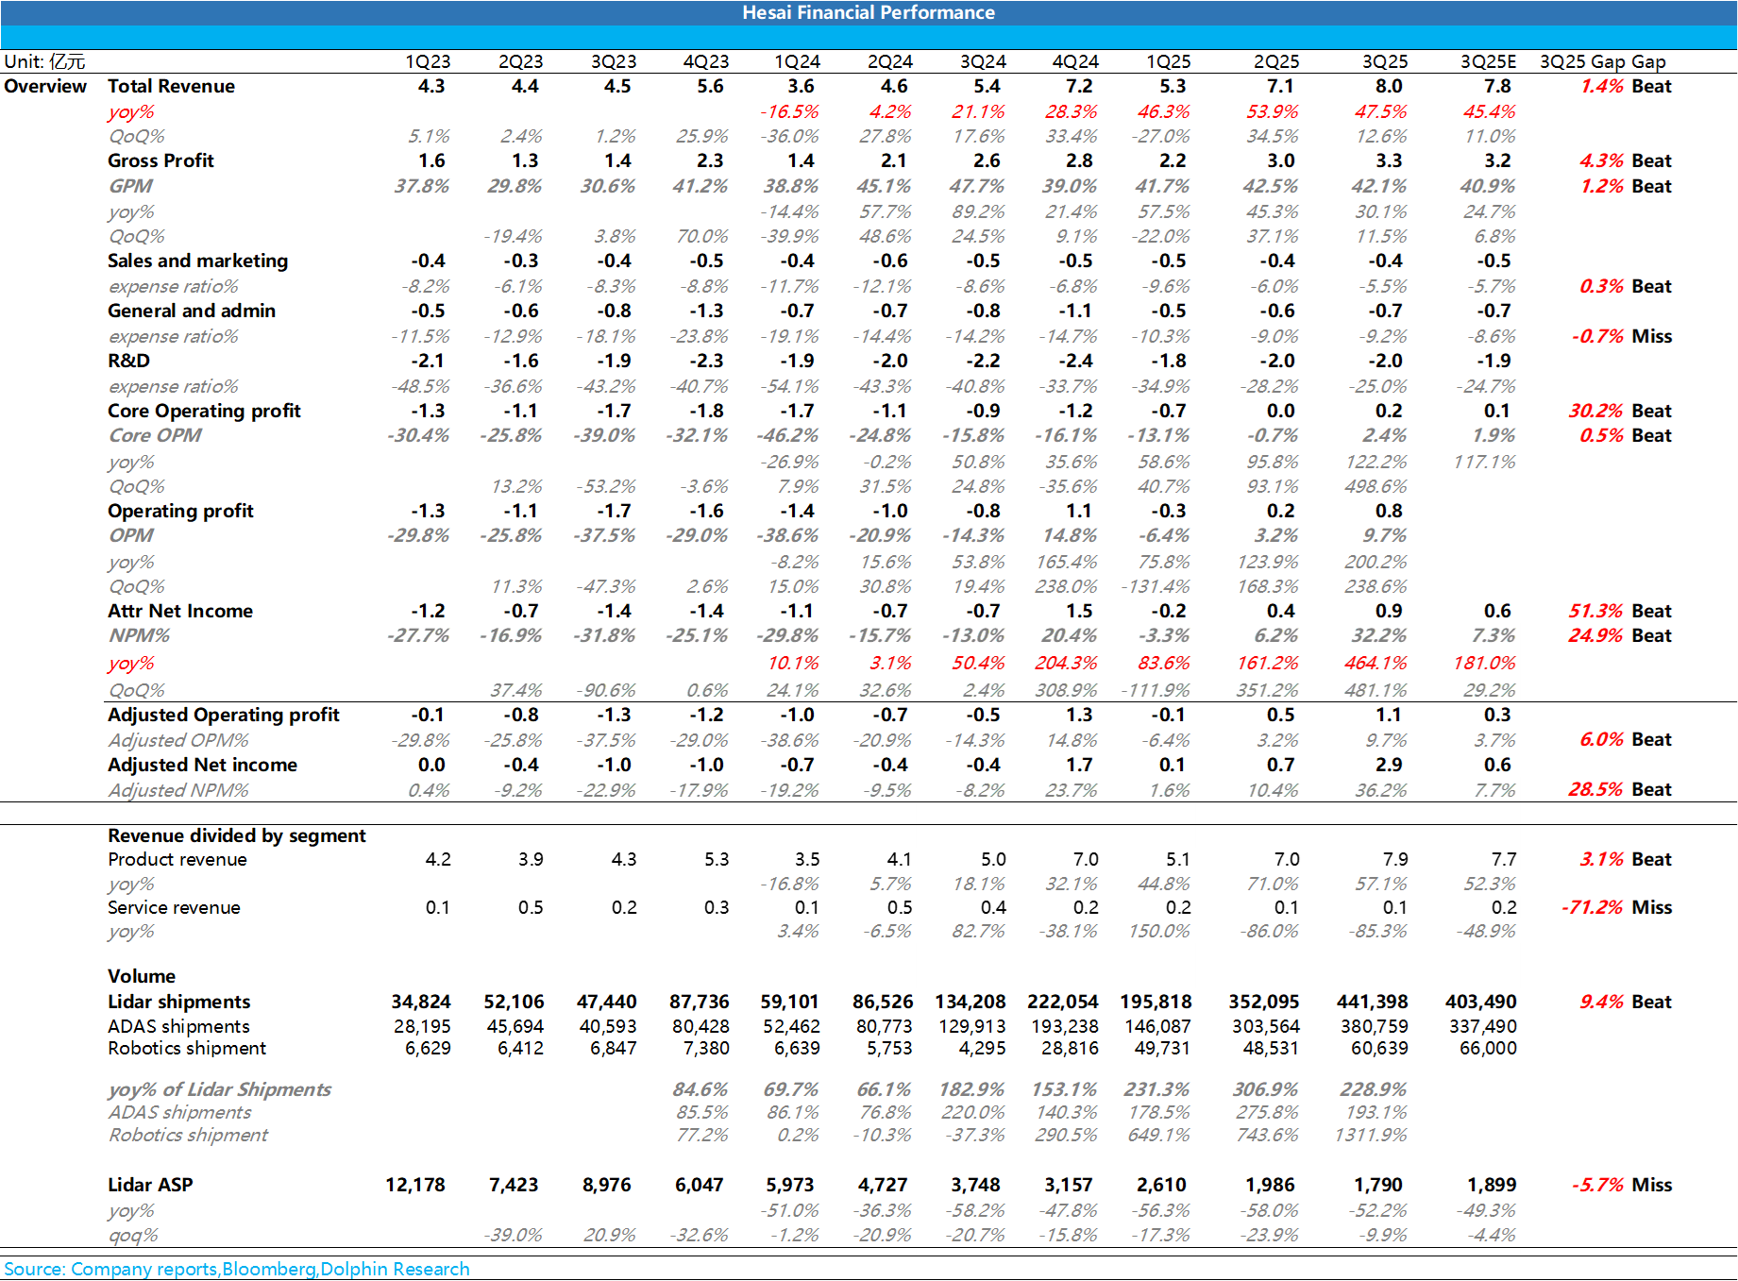Select the Lidar shipments row label
This screenshot has height=1281, width=1738.
pyautogui.click(x=179, y=1002)
